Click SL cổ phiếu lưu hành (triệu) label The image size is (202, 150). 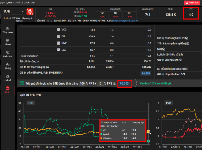(x=173, y=69)
